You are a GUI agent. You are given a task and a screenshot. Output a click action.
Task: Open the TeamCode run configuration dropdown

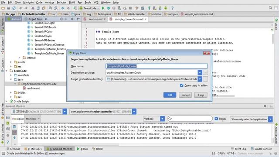(89, 8)
